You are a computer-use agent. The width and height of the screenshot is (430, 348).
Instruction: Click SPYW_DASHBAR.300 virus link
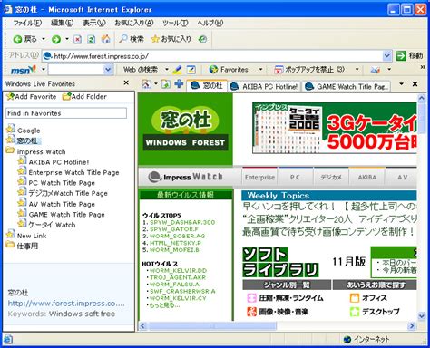pyautogui.click(x=182, y=222)
